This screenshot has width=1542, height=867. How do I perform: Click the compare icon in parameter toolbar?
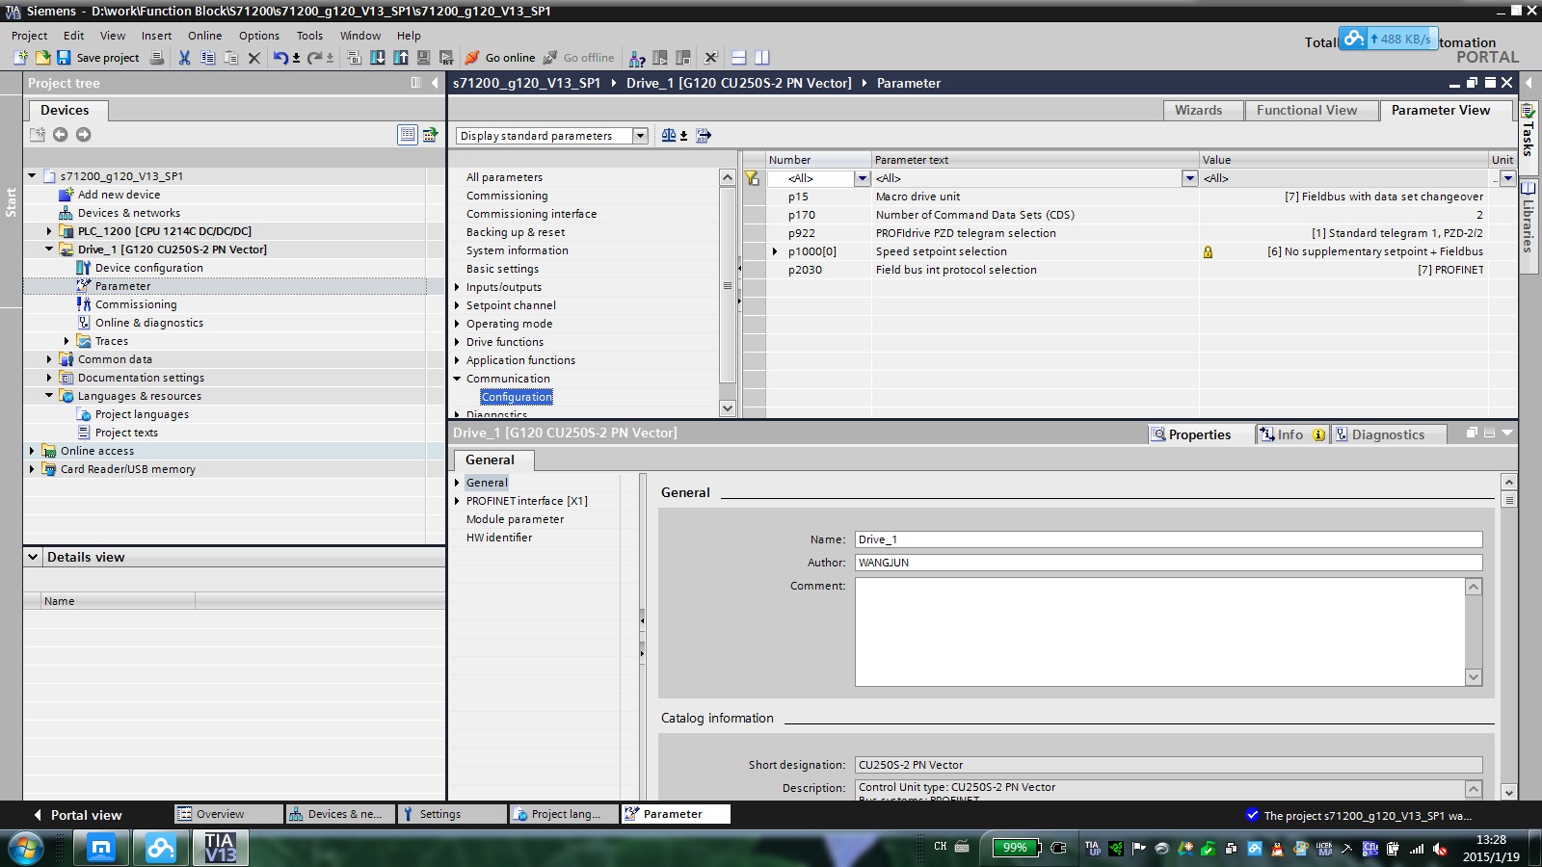pyautogui.click(x=669, y=136)
